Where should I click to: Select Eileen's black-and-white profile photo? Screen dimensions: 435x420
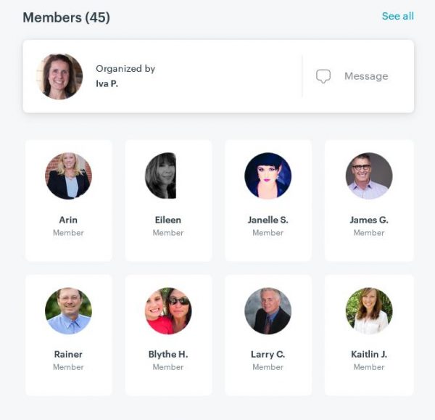pos(161,176)
